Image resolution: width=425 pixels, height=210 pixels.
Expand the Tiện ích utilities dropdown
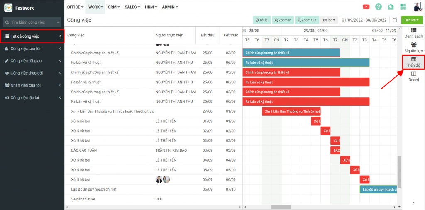[412, 20]
